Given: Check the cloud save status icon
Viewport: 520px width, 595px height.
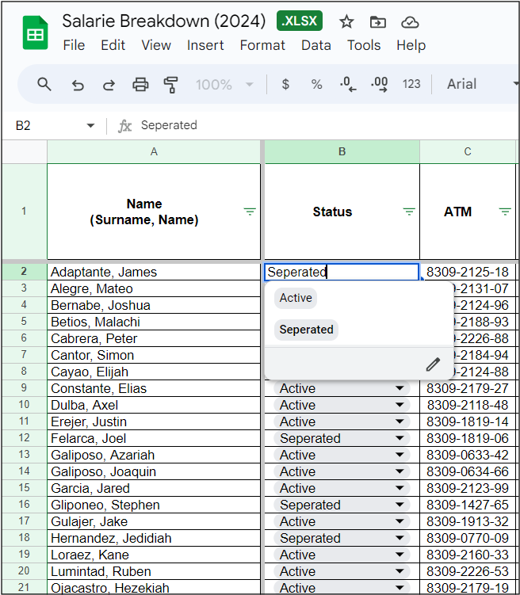Looking at the screenshot, I should click(x=410, y=21).
